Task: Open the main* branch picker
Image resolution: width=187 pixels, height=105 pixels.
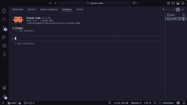Action: [12, 103]
